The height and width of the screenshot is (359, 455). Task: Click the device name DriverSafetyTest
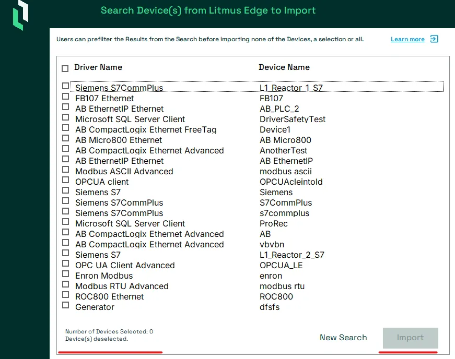pyautogui.click(x=293, y=119)
